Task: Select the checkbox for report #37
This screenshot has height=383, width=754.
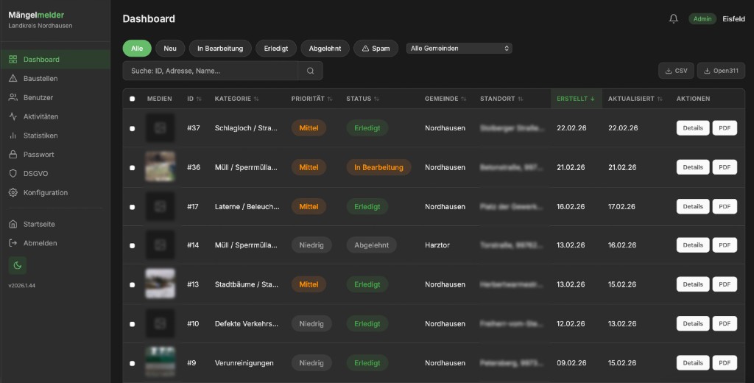Action: click(133, 128)
